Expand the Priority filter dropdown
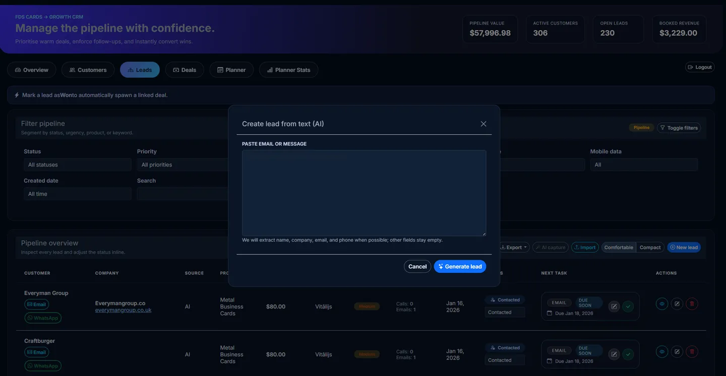This screenshot has height=376, width=726. [x=184, y=165]
